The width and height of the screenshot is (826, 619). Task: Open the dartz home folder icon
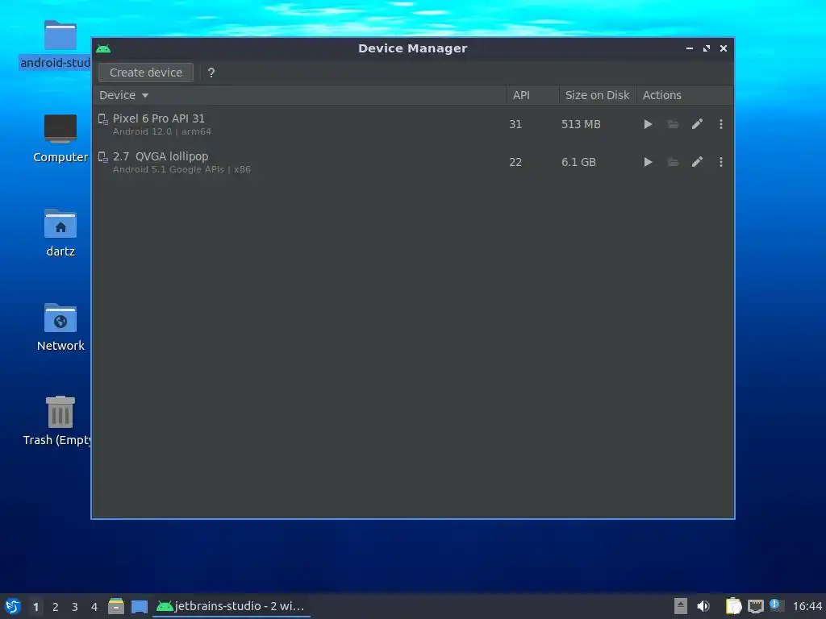click(x=60, y=223)
